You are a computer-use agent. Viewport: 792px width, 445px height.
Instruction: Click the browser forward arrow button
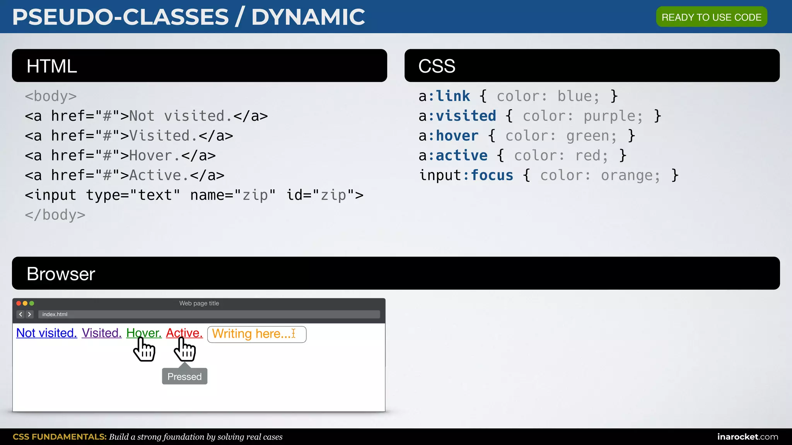tap(30, 314)
